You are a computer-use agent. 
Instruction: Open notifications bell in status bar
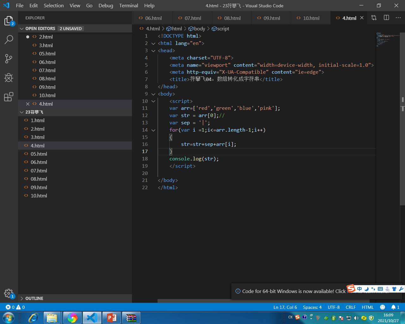coord(395,307)
